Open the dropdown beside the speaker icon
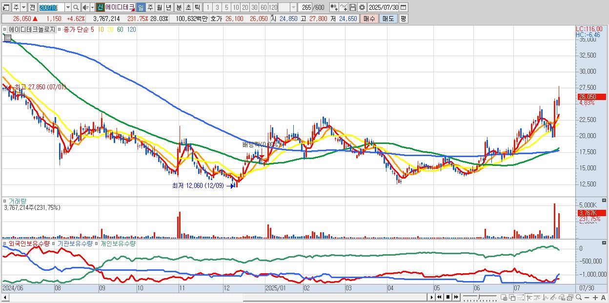This screenshot has height=303, width=609. tap(92, 7)
